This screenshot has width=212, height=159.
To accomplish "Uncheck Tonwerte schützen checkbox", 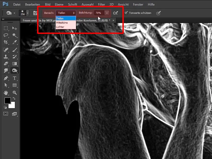I will [x=126, y=13].
